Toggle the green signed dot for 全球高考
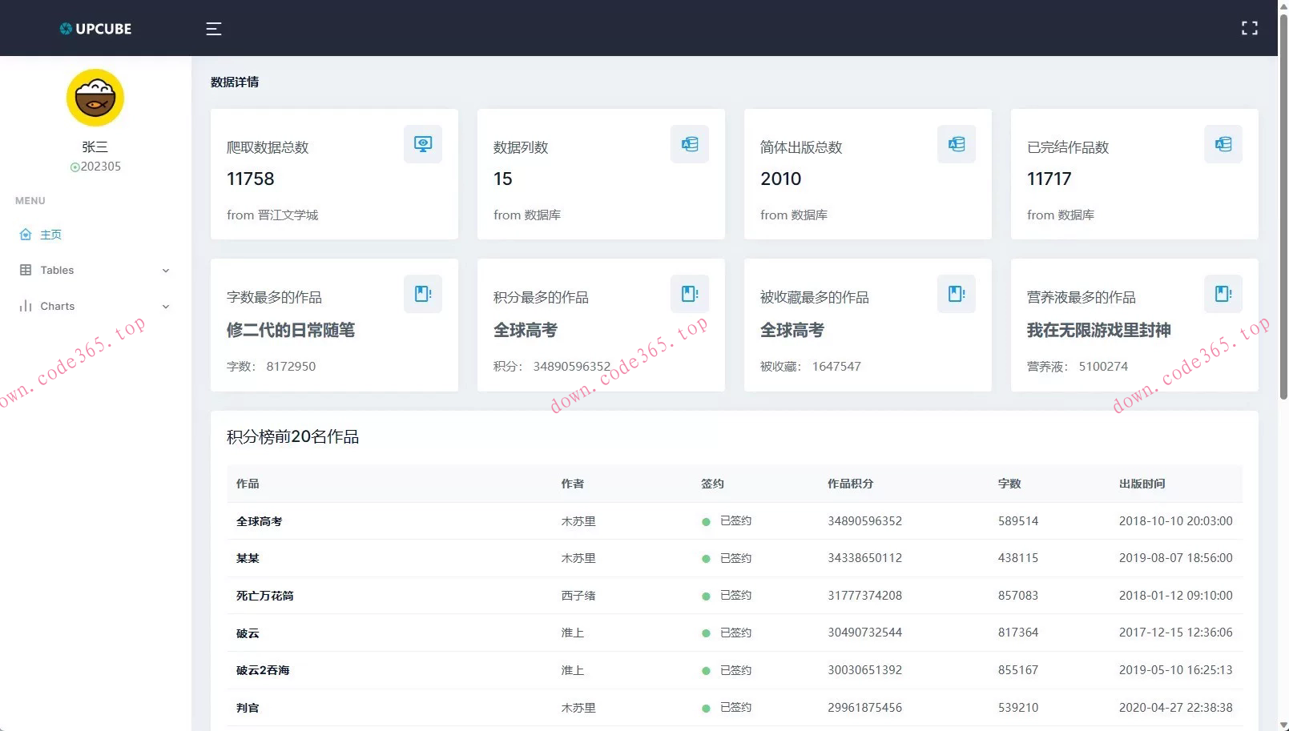The width and height of the screenshot is (1289, 731). 706,520
